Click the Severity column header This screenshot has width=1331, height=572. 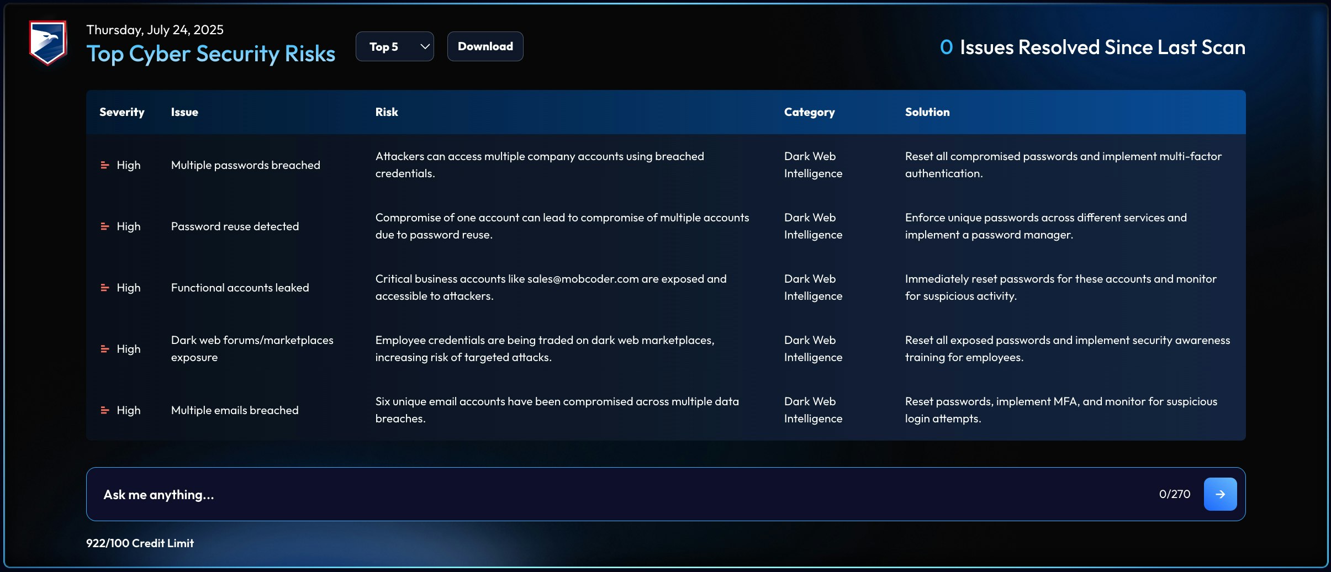(x=122, y=112)
